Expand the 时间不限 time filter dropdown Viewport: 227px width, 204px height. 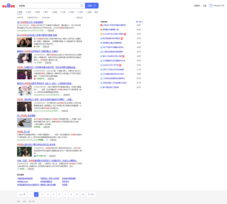coord(20,17)
